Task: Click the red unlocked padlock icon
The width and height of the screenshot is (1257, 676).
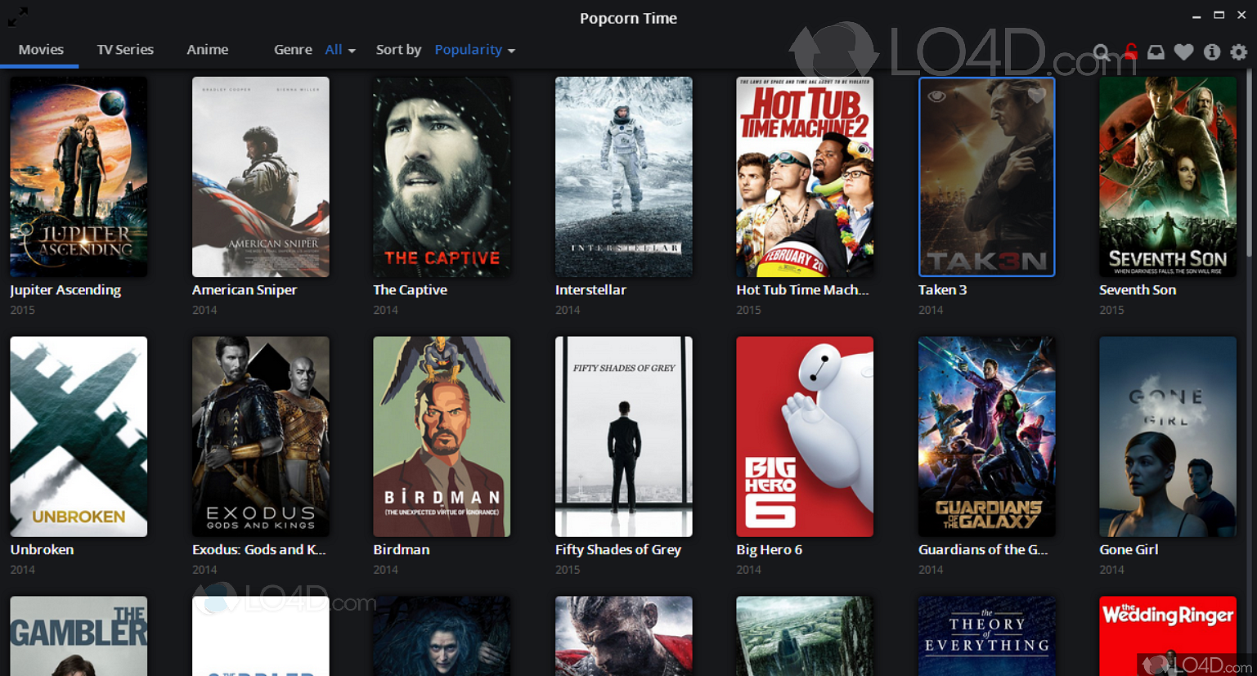Action: (1130, 52)
